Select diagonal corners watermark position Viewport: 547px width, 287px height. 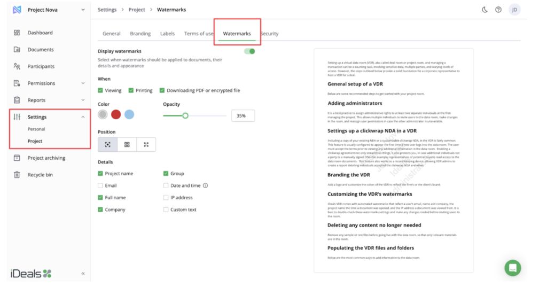(x=146, y=144)
